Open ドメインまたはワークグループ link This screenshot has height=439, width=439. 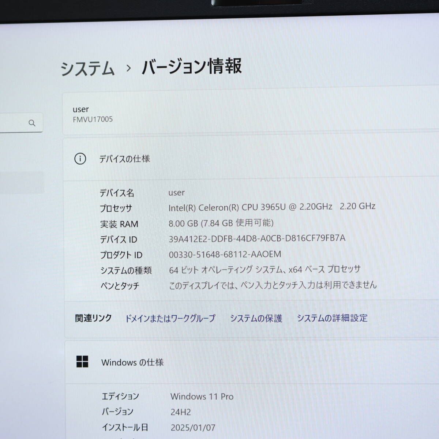point(170,318)
